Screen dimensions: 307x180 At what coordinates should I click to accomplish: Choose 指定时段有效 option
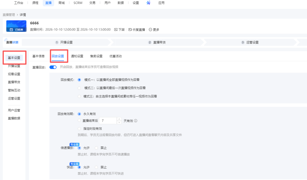click(79, 129)
